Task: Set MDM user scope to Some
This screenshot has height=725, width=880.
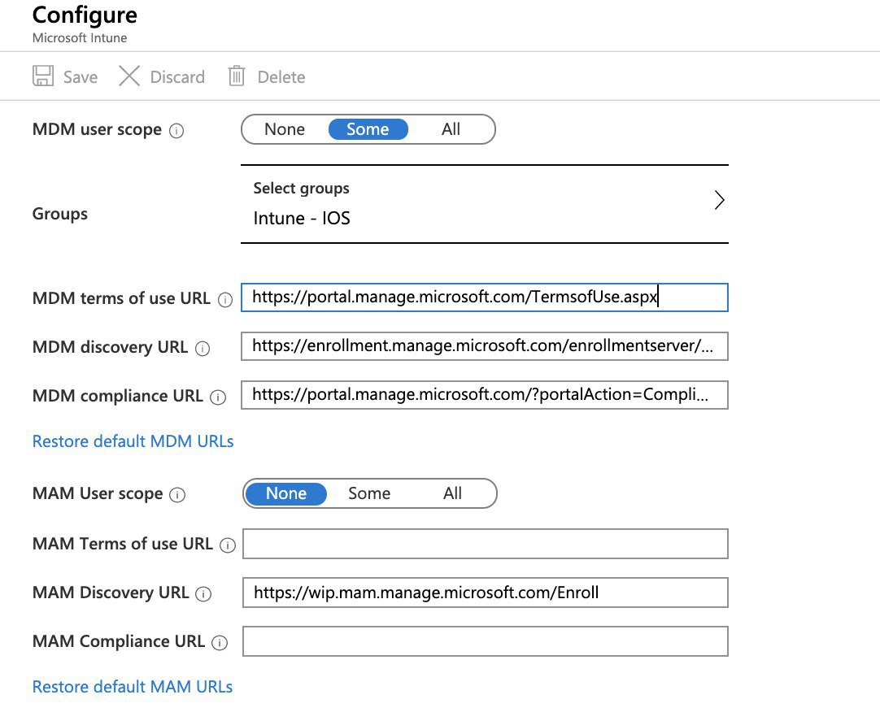Action: pos(368,129)
